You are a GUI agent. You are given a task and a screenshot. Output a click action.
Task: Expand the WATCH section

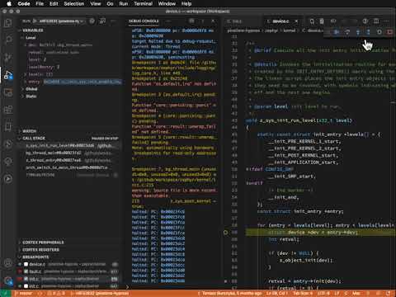point(29,131)
